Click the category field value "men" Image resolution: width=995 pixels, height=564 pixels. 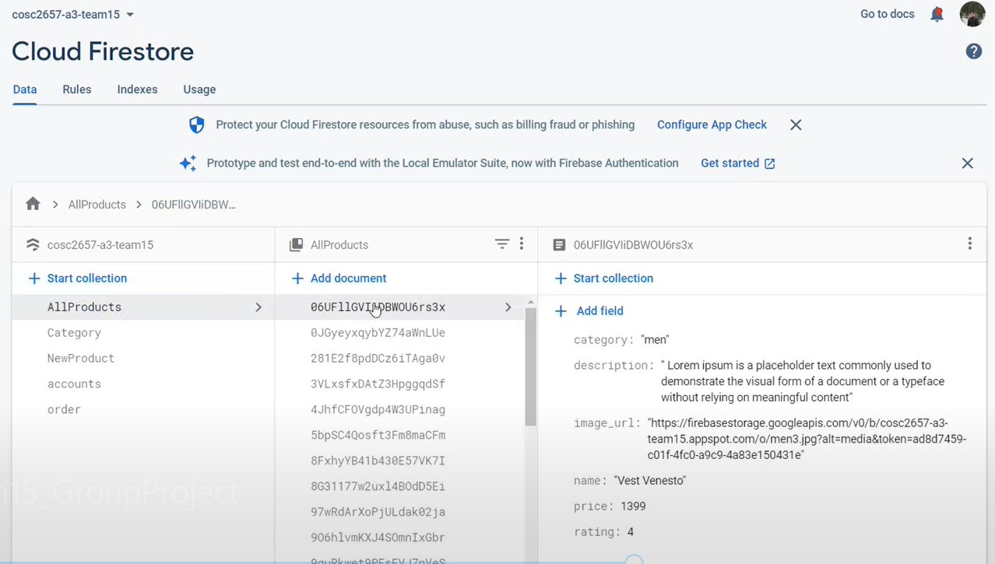tap(655, 340)
